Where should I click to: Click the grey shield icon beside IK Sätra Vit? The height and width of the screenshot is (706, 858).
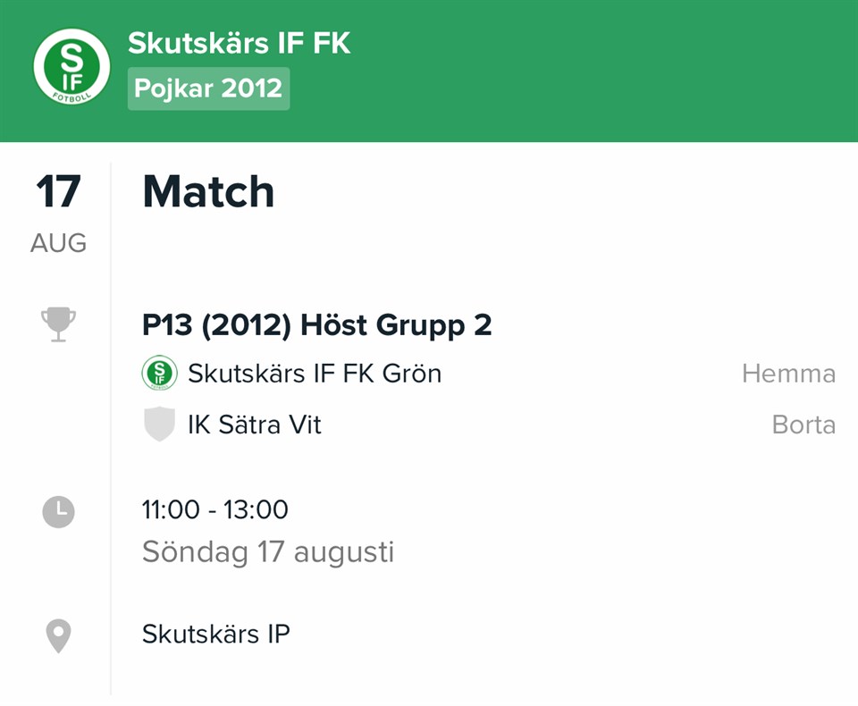coord(158,424)
